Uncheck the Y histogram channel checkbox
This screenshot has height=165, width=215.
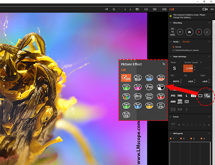(171, 138)
